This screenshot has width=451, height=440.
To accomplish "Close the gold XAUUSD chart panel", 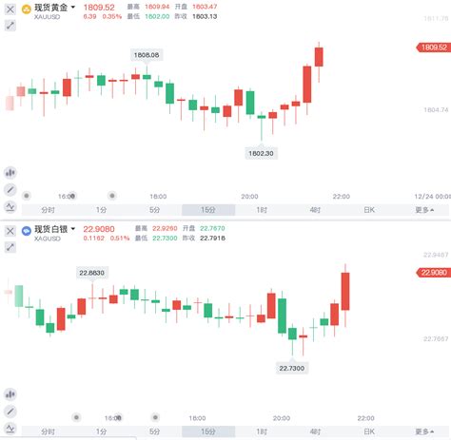I will (10, 10).
